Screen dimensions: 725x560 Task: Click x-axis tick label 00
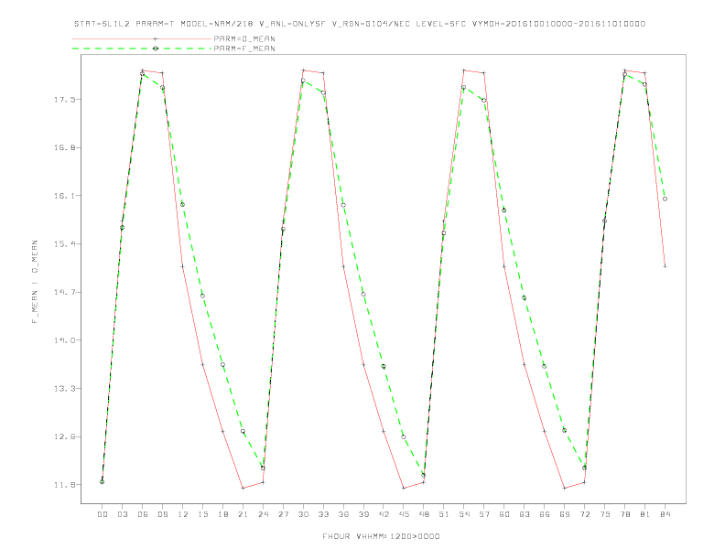coord(103,514)
